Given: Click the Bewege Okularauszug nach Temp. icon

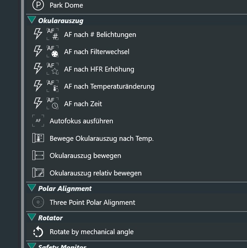Looking at the screenshot, I should point(38,138).
